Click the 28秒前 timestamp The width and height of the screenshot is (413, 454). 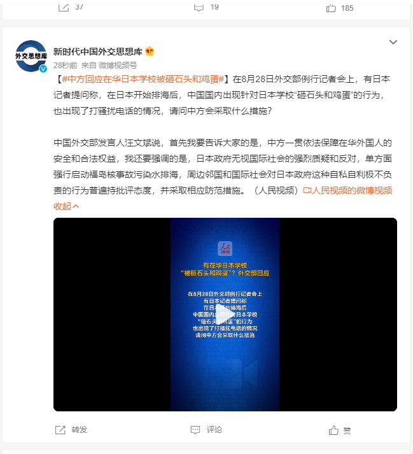coord(65,66)
